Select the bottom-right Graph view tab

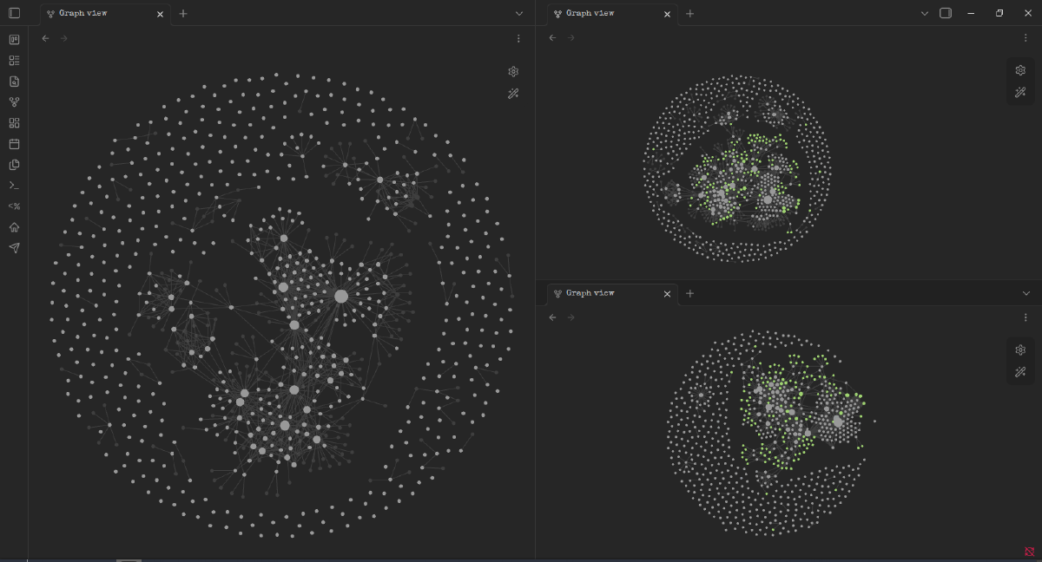click(x=603, y=293)
